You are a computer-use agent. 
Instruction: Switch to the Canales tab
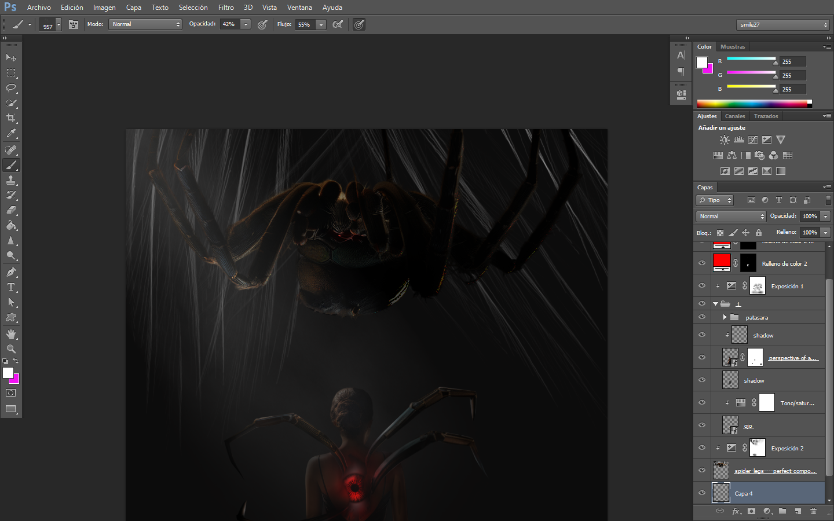coord(735,116)
